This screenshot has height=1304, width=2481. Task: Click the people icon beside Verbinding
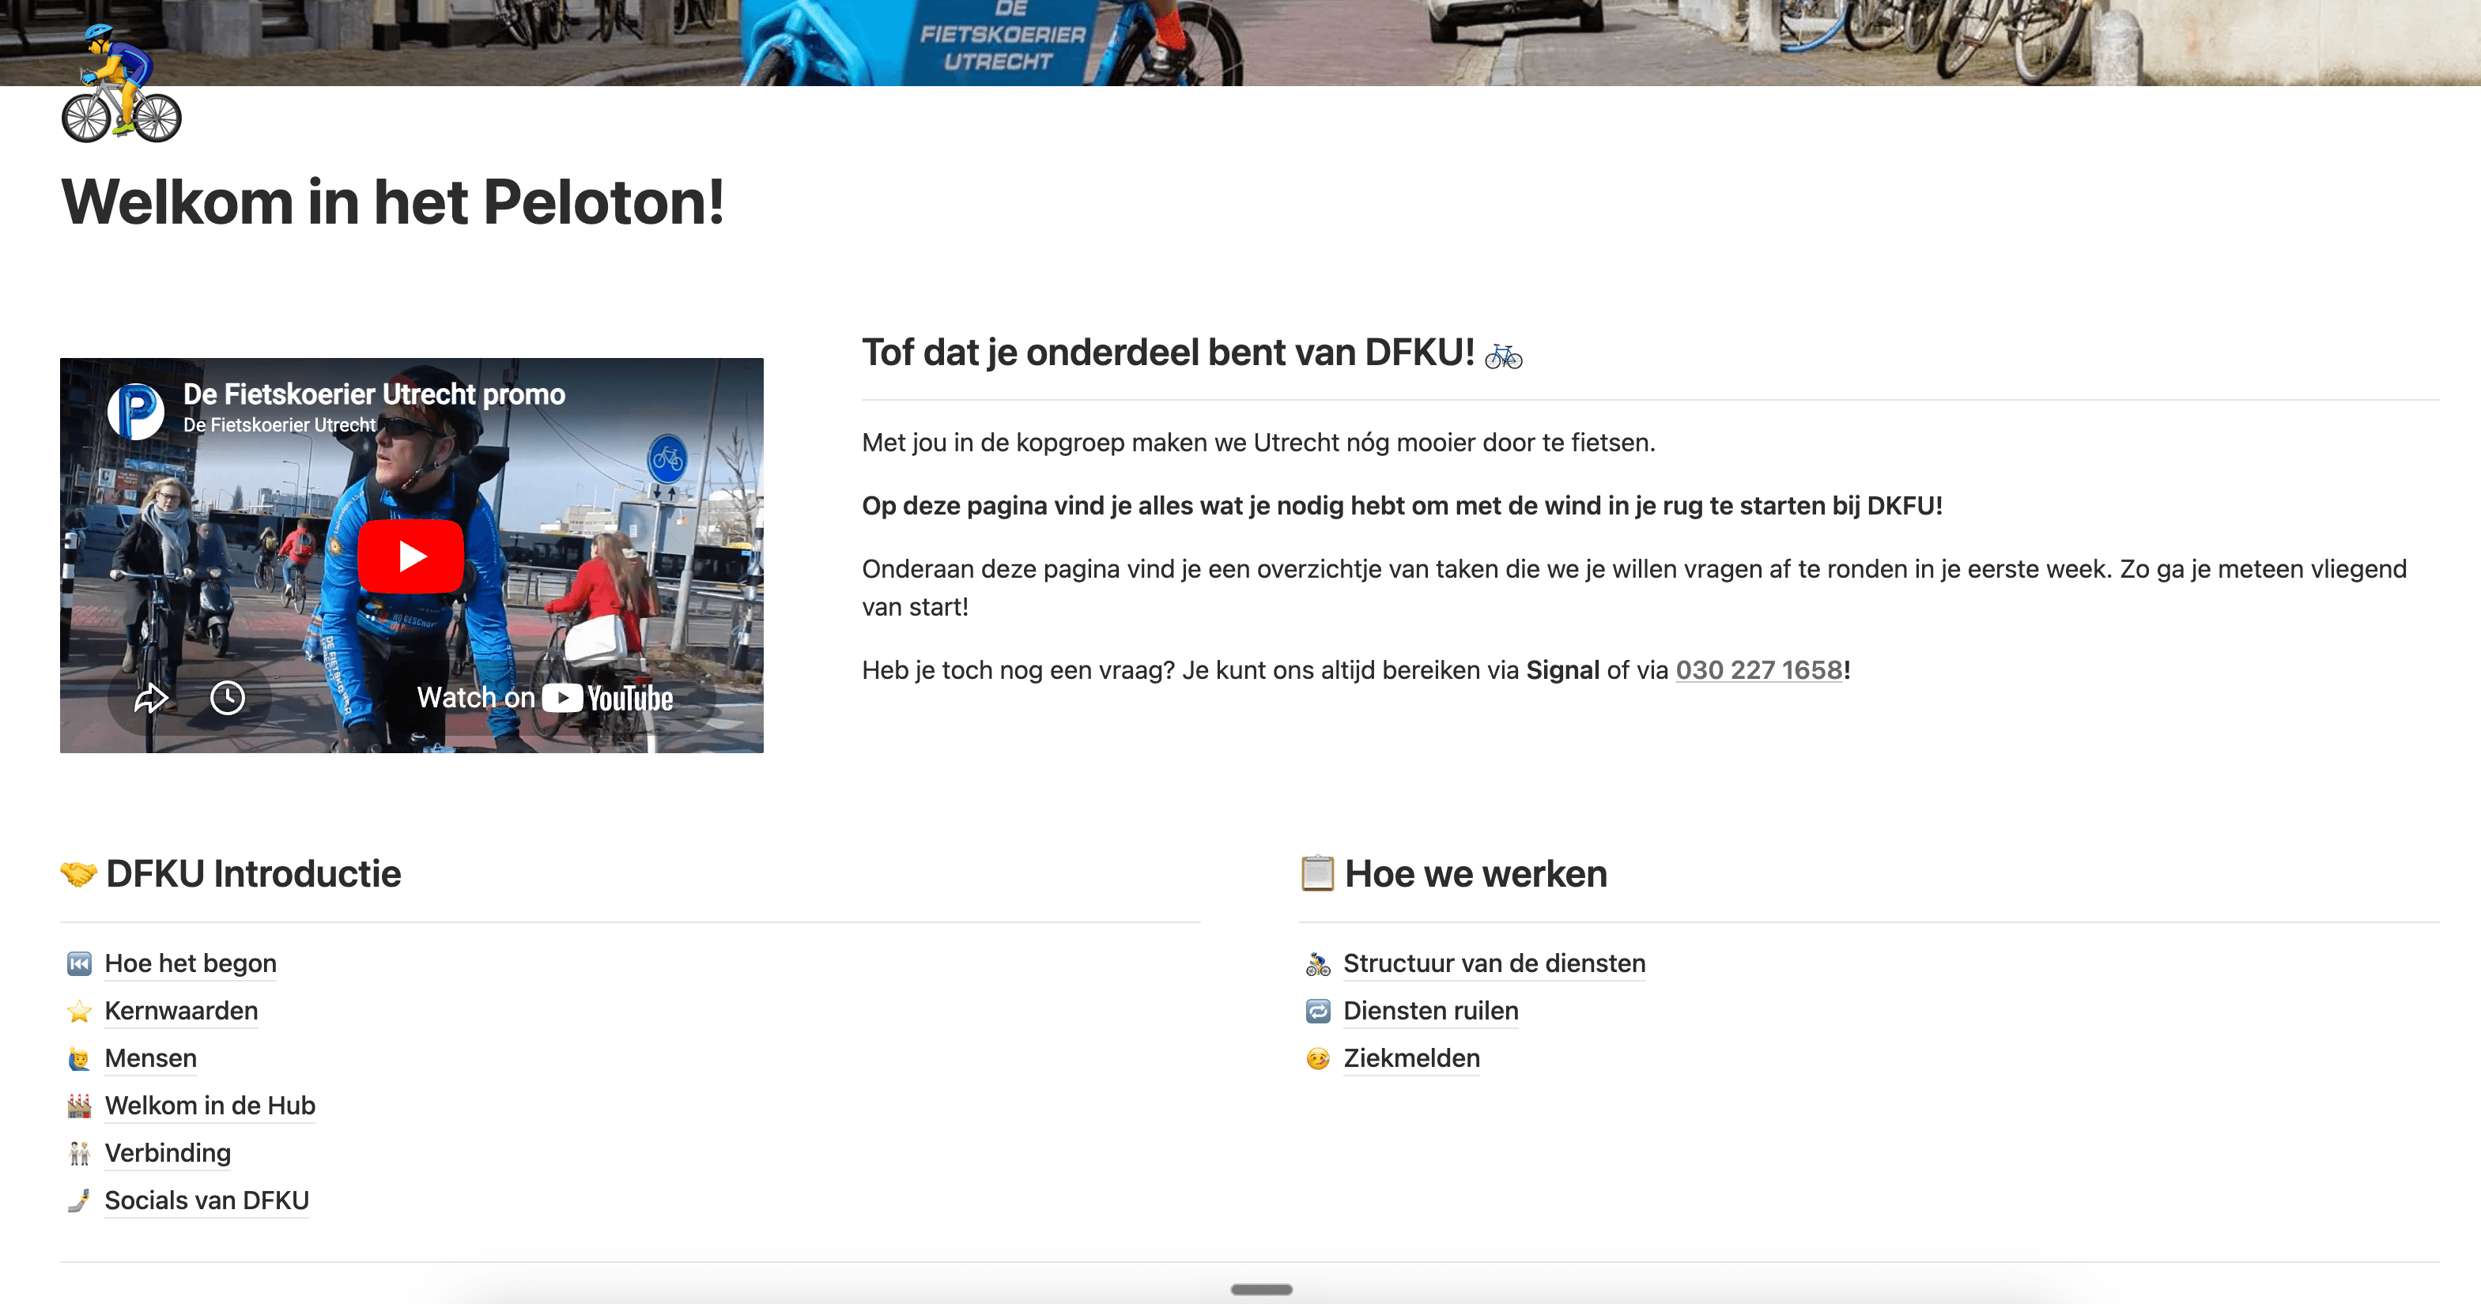click(79, 1153)
